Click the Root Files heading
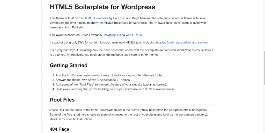Viewport: 265px width, 133px height. [x=62, y=100]
